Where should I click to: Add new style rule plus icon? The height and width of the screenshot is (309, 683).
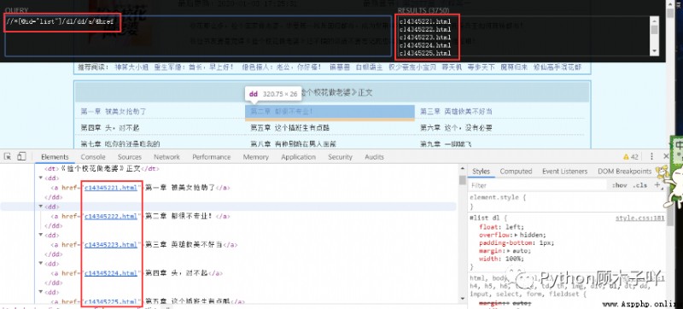657,185
